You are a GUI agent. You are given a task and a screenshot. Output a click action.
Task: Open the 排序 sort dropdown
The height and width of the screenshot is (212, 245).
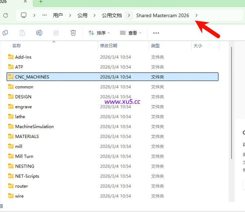99,33
